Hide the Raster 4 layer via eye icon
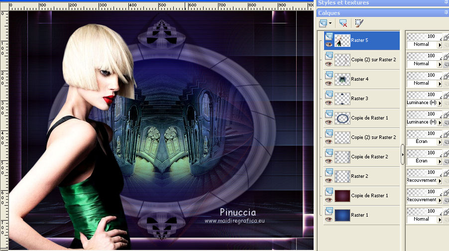This screenshot has width=449, height=251. 329,83
